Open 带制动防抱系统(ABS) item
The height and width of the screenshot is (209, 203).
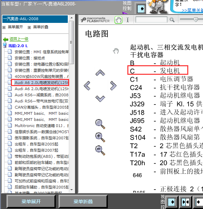(41, 156)
